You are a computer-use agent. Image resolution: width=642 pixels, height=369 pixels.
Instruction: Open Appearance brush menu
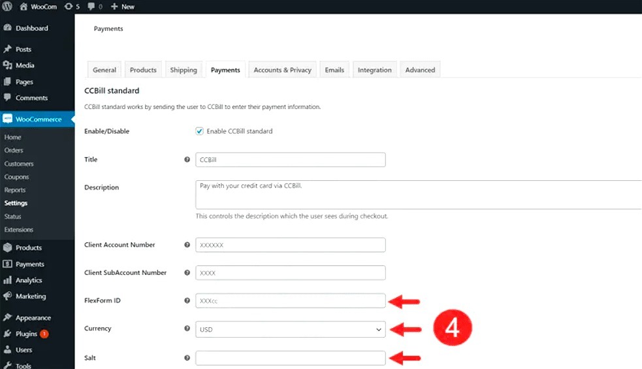[x=7, y=318]
